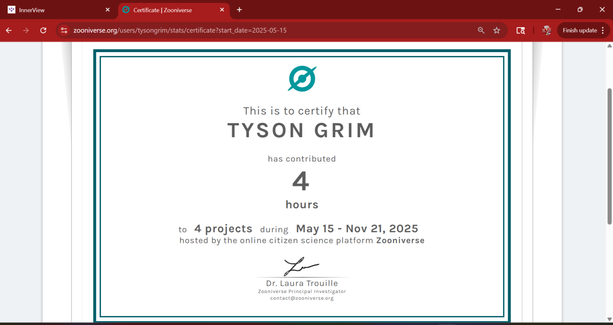Restore down the Chrome window
Screen dimensions: 613x325
580,10
